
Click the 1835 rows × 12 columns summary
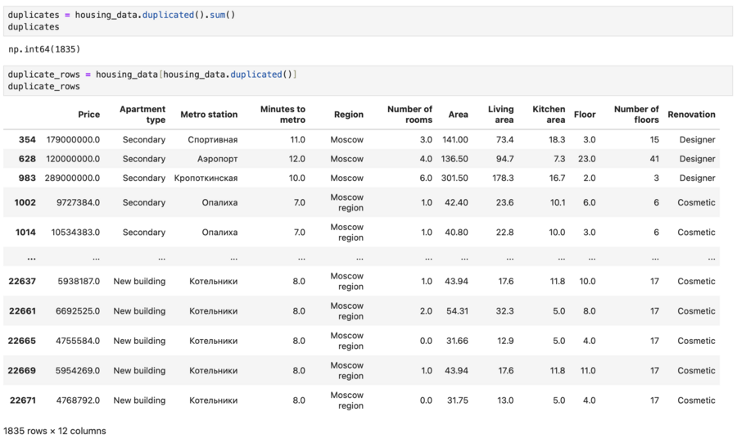[55, 431]
